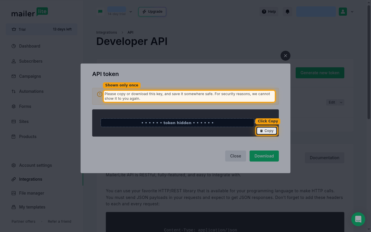Viewport: 371px width, 232px height.
Task: Click the green account flag icon
Action: [x=100, y=12]
